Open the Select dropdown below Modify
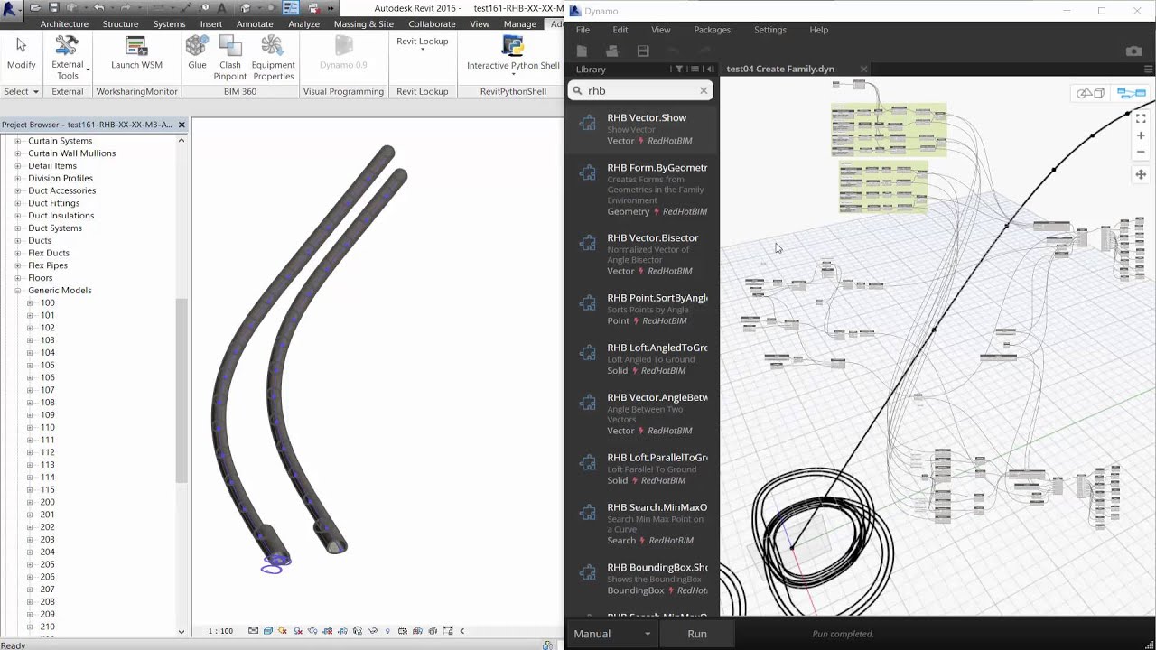This screenshot has width=1156, height=650. (x=21, y=91)
